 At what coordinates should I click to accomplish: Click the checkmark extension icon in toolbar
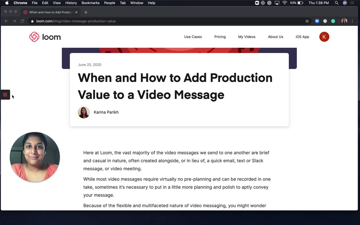[x=325, y=21]
